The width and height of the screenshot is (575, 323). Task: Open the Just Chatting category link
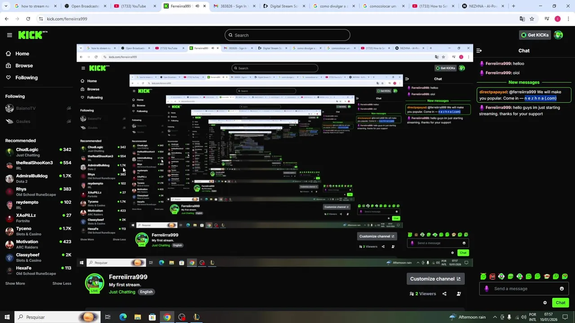[x=122, y=292]
